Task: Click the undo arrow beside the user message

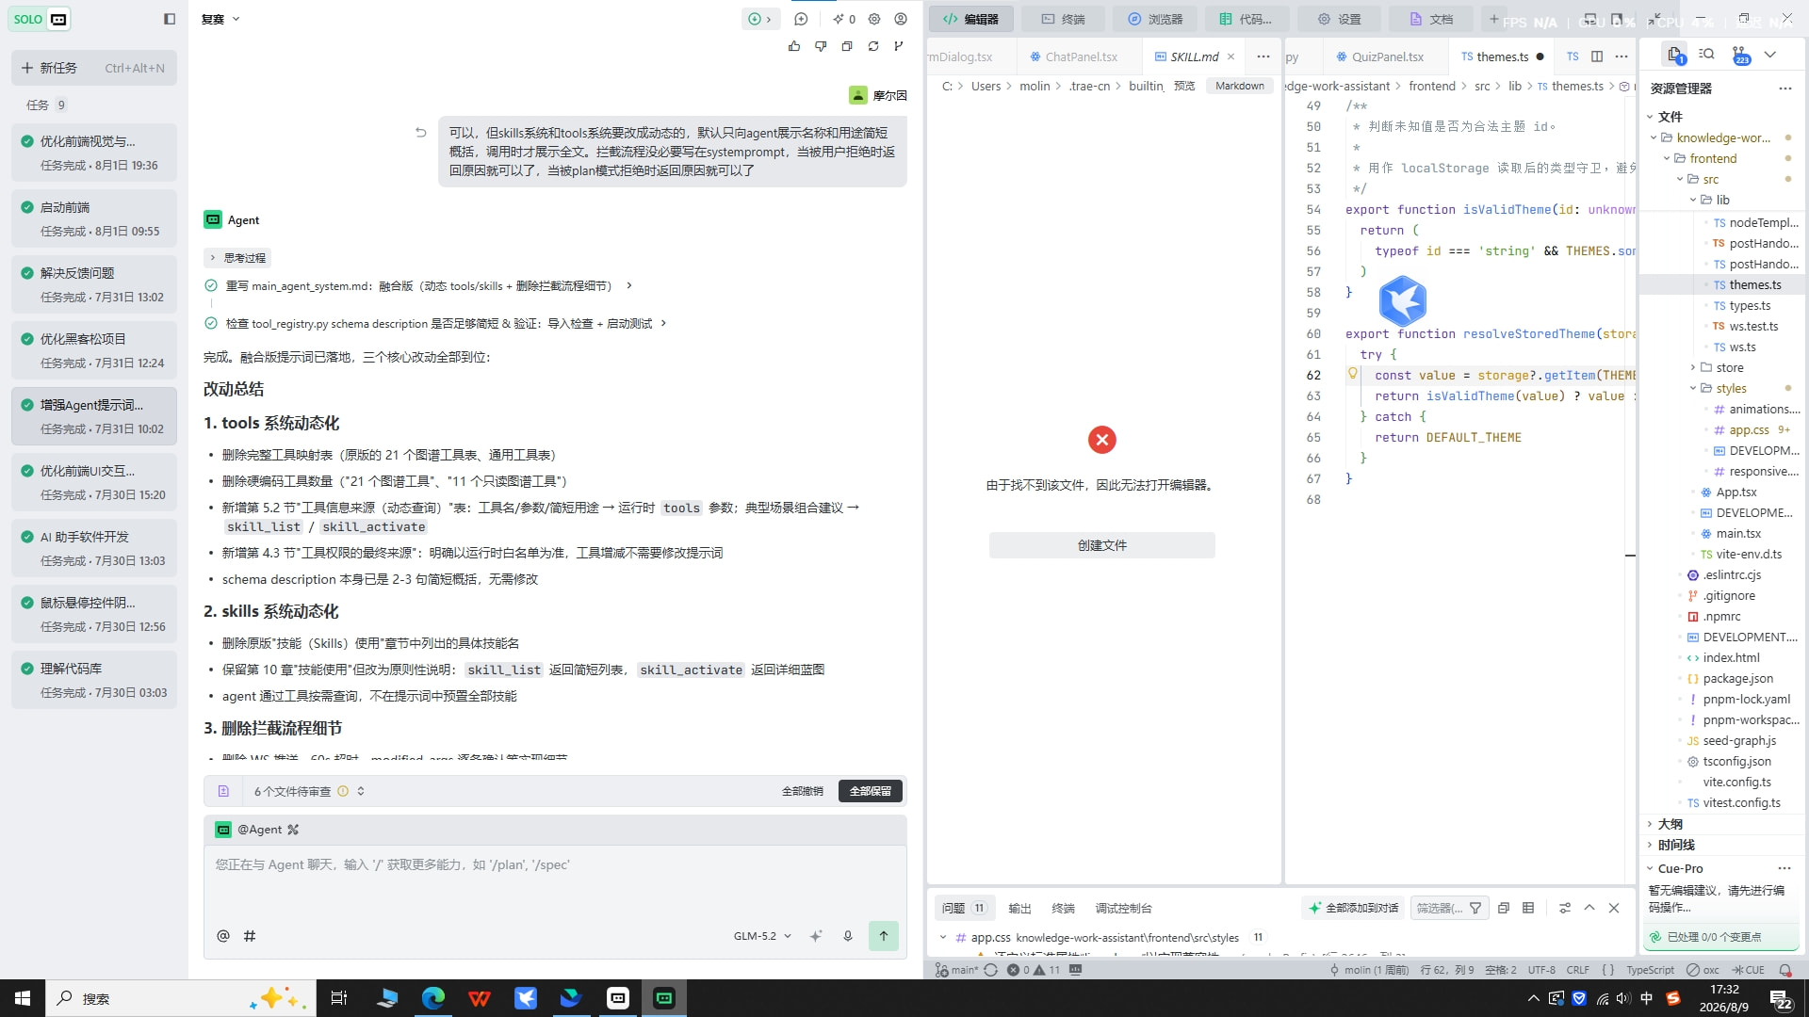Action: (x=421, y=133)
